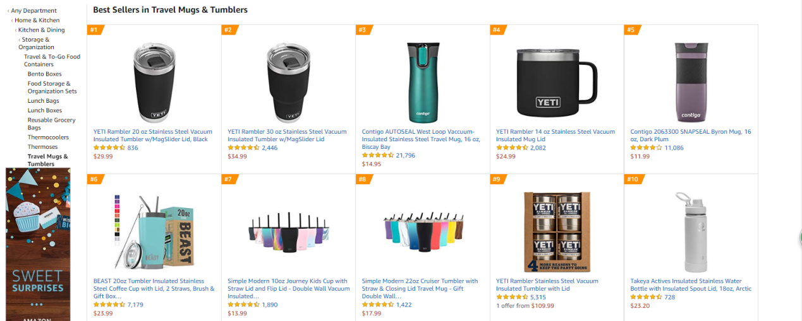The height and width of the screenshot is (321, 802).
Task: View the Takeya Actives water bottle image
Action: (690, 231)
